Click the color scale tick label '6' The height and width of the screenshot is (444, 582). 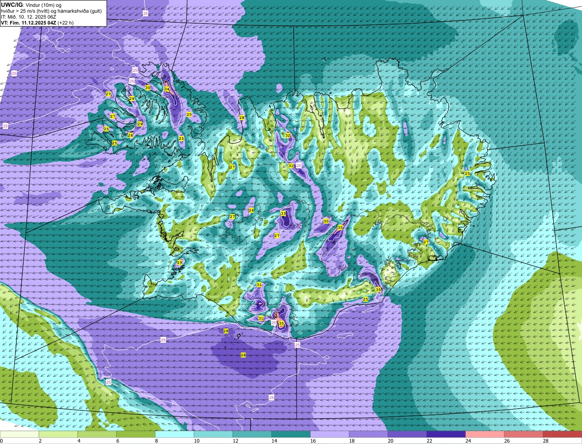[x=117, y=441]
